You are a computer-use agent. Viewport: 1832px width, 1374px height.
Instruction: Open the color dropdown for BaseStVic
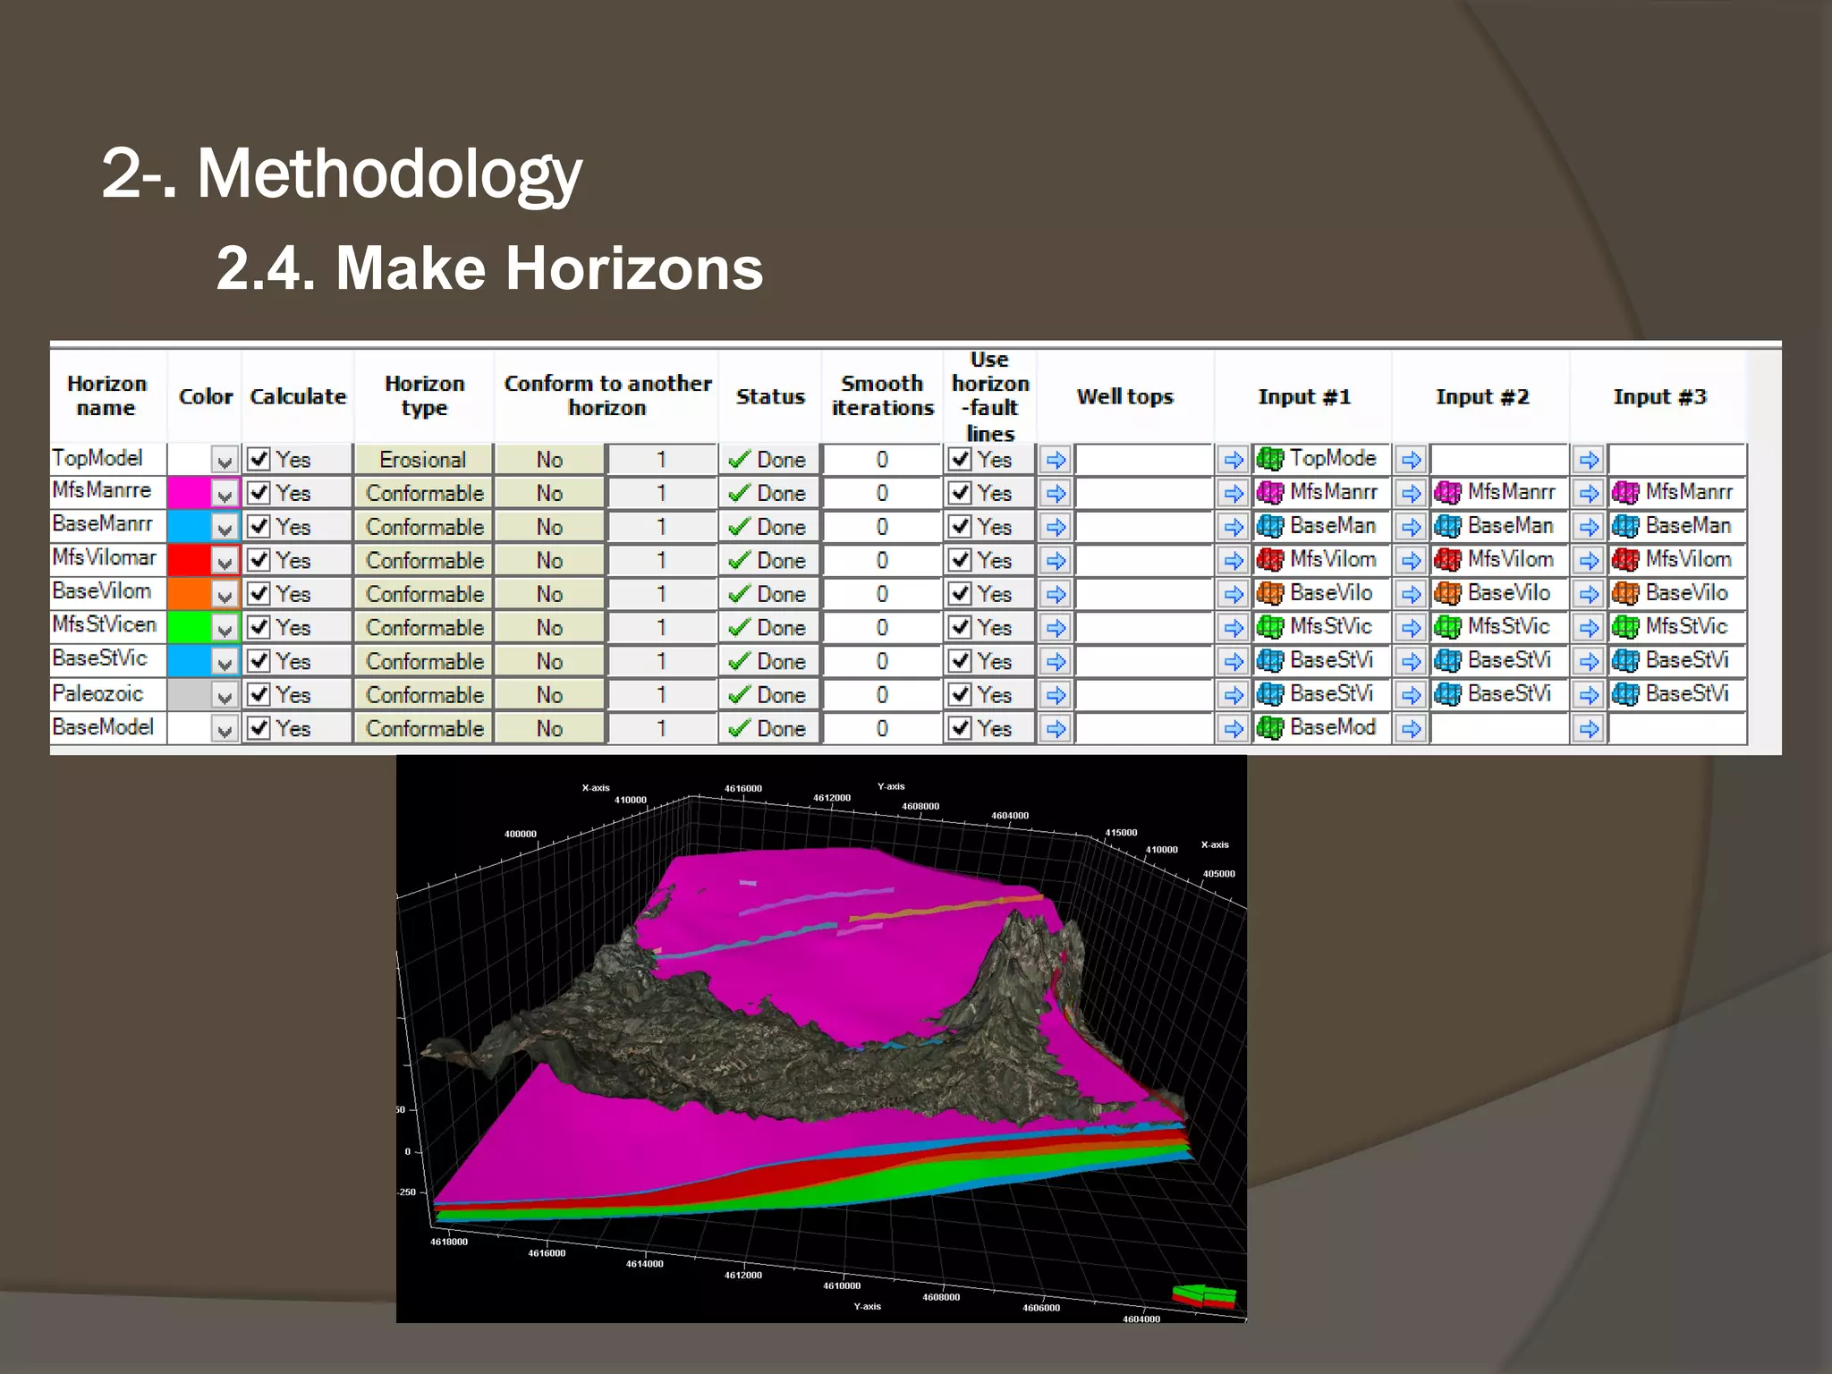(224, 662)
